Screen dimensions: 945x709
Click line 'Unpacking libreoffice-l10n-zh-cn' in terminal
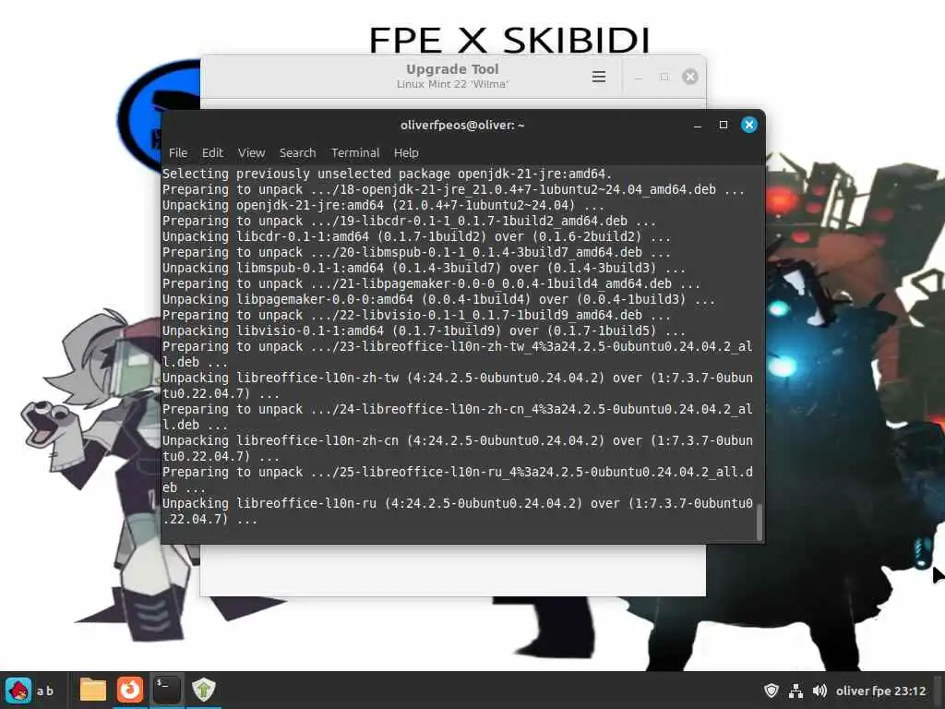(458, 448)
